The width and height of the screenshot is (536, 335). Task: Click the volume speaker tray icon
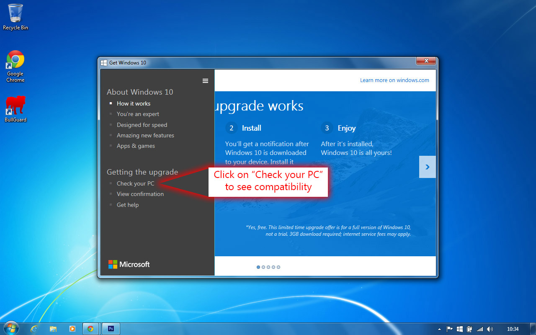[490, 329]
